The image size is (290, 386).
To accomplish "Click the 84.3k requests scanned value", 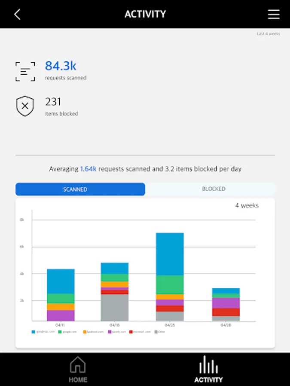I will (x=61, y=66).
